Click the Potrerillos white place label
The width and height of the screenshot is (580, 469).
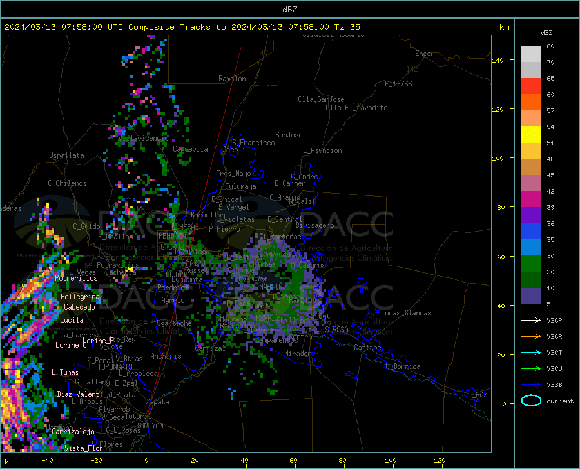[76, 278]
